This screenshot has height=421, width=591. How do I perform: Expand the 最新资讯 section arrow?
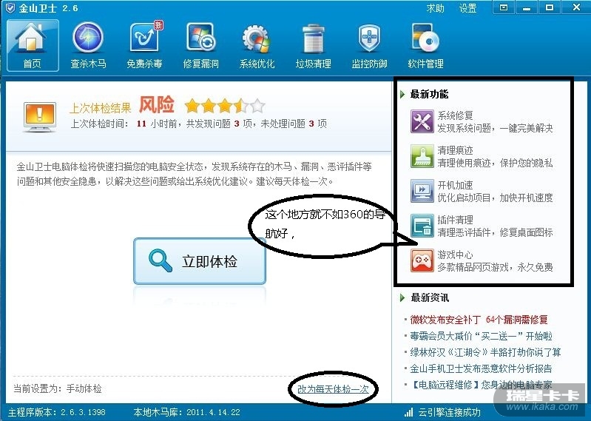(x=402, y=297)
